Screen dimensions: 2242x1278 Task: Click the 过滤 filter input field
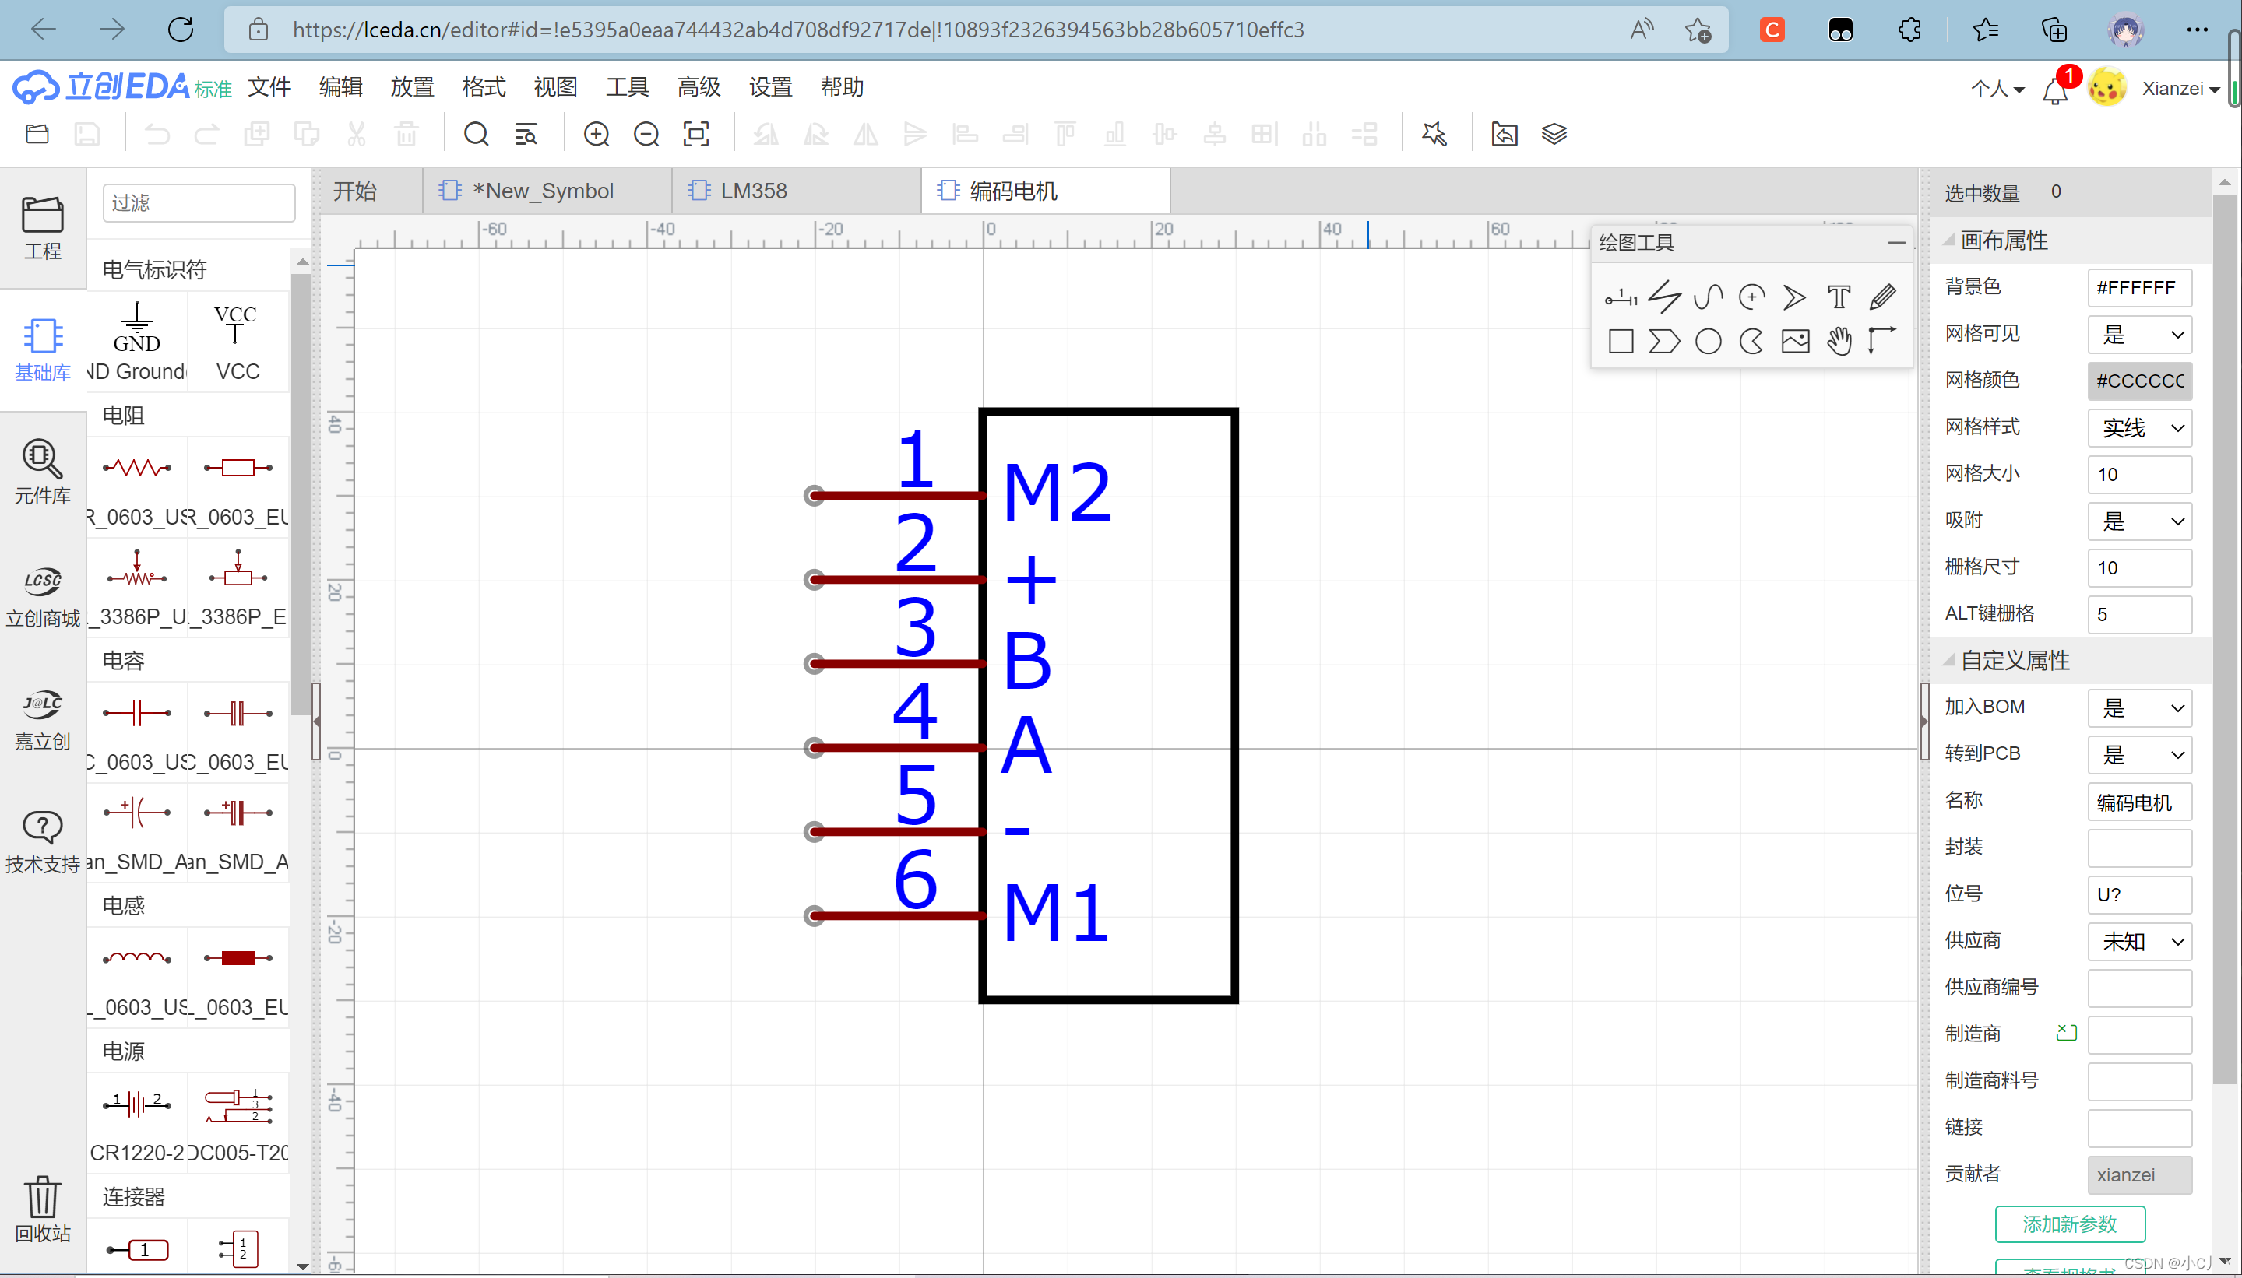click(x=199, y=204)
